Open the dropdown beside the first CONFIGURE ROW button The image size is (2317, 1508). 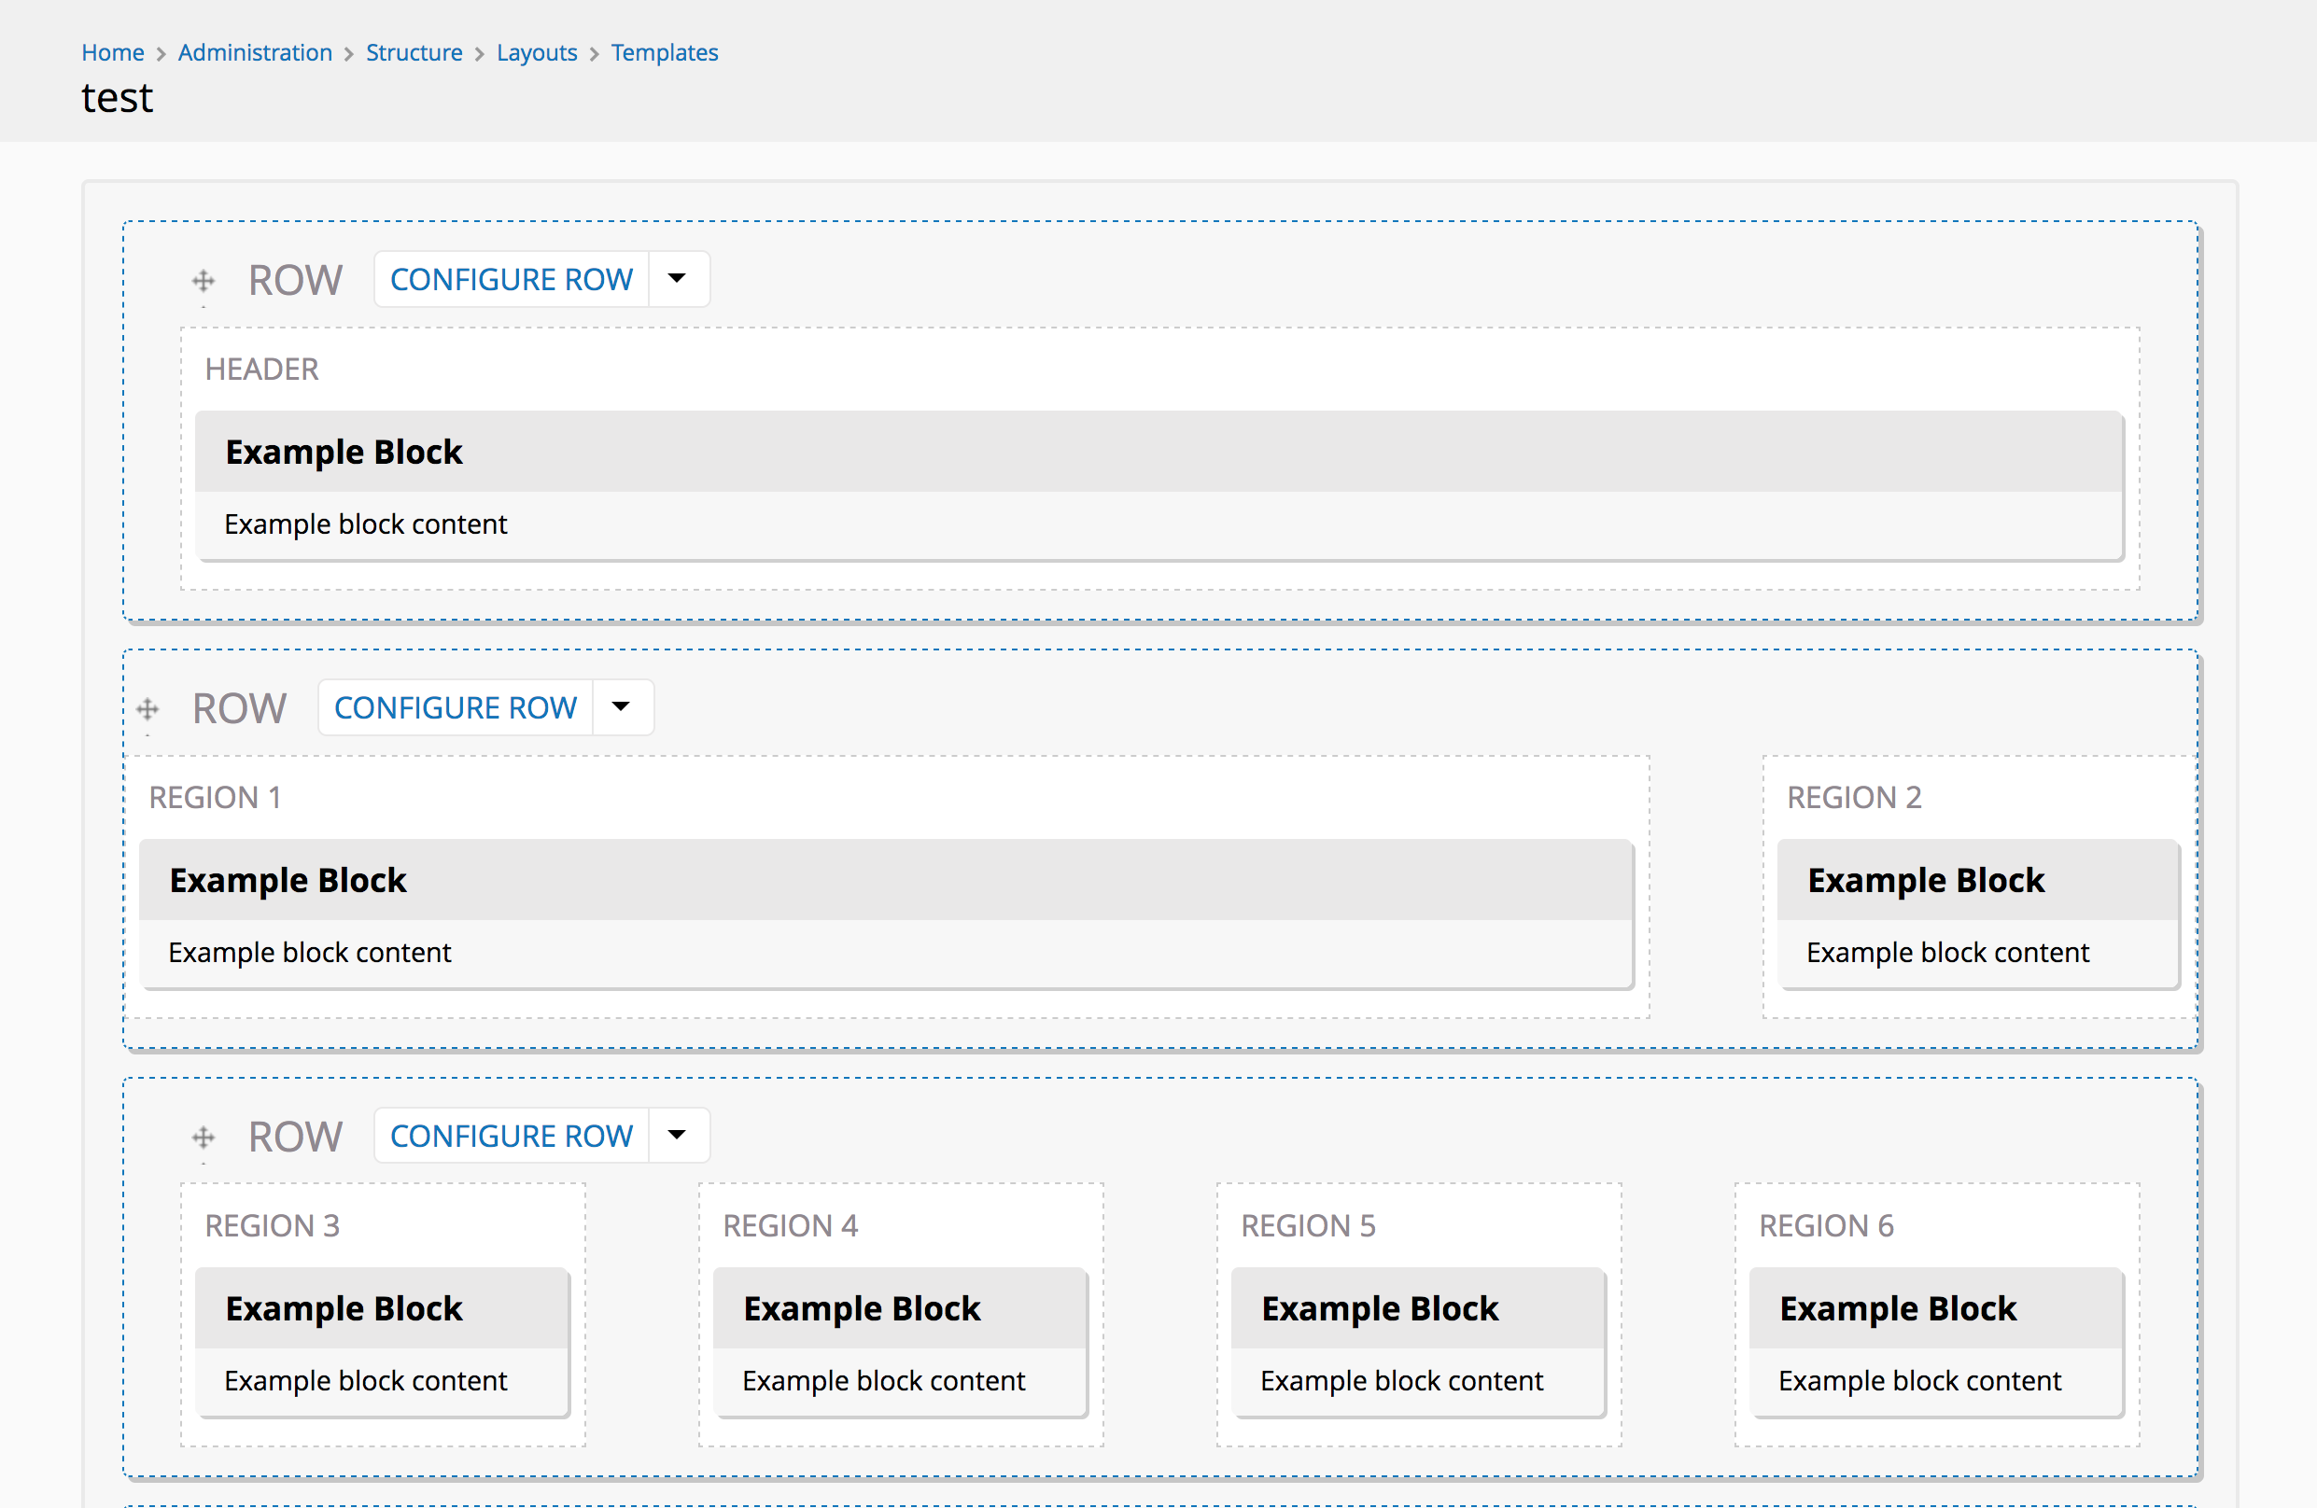pyautogui.click(x=678, y=278)
